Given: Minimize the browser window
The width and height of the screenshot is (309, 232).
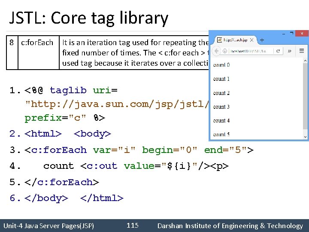Looking at the screenshot, I should coord(284,34).
